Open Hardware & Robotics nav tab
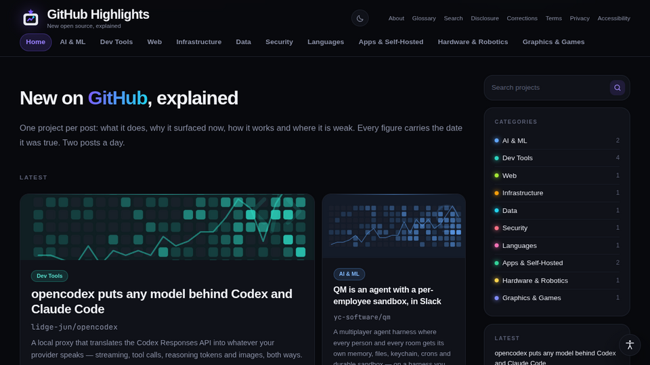The height and width of the screenshot is (365, 650). tap(473, 42)
